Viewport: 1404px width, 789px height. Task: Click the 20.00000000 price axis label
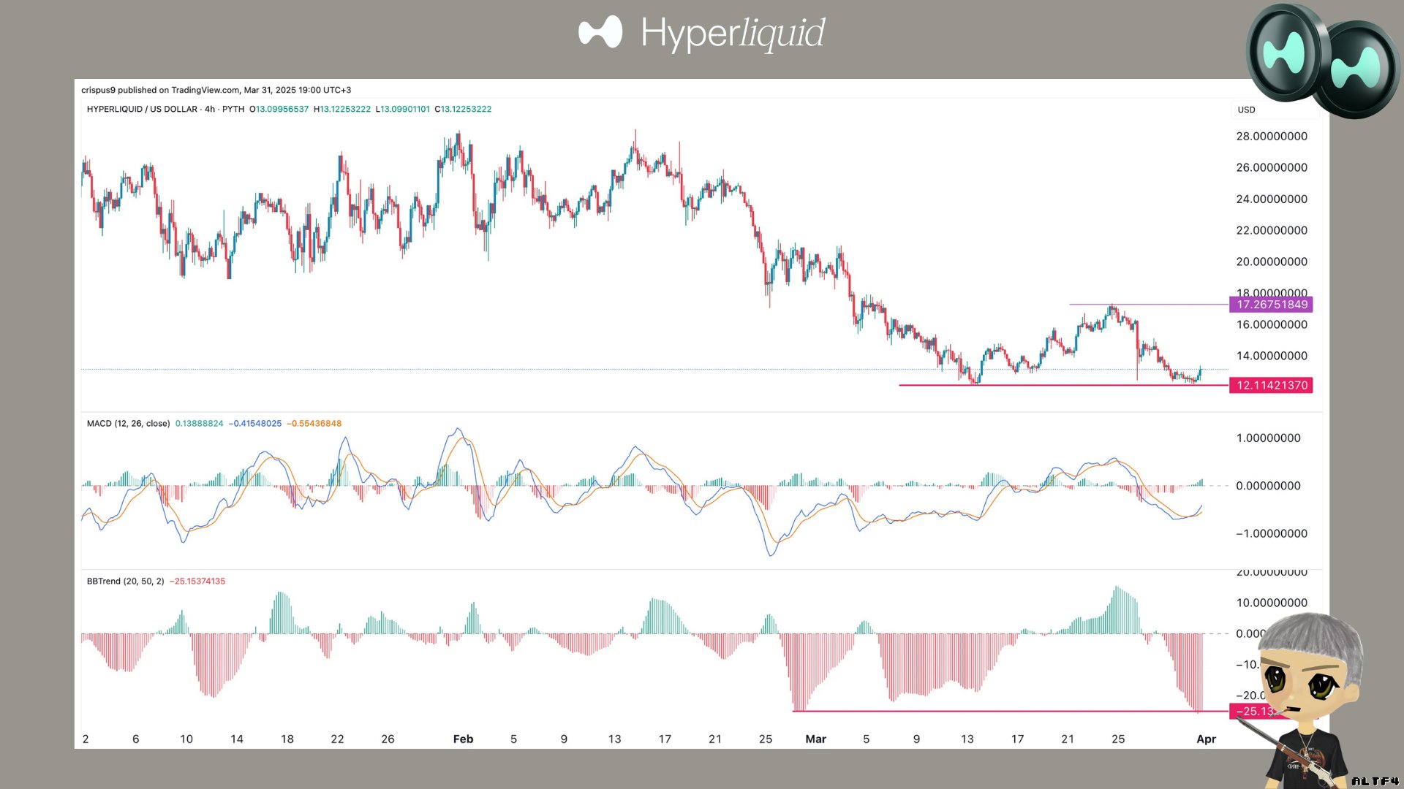pyautogui.click(x=1272, y=262)
